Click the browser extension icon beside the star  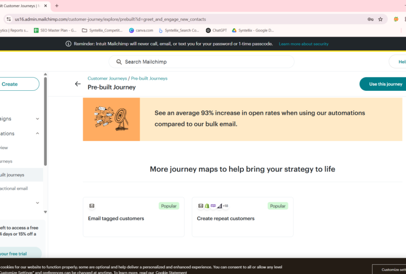[396, 19]
